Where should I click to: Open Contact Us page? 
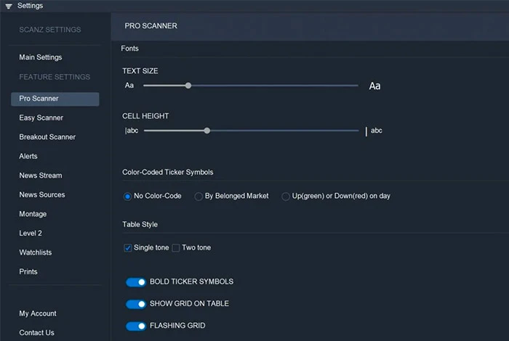pos(36,332)
